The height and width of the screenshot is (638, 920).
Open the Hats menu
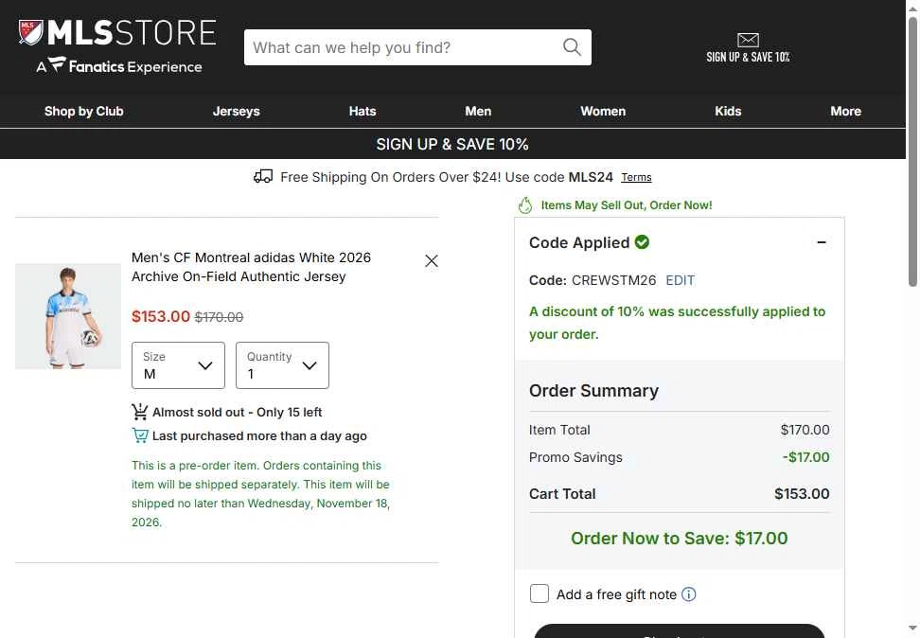[363, 111]
